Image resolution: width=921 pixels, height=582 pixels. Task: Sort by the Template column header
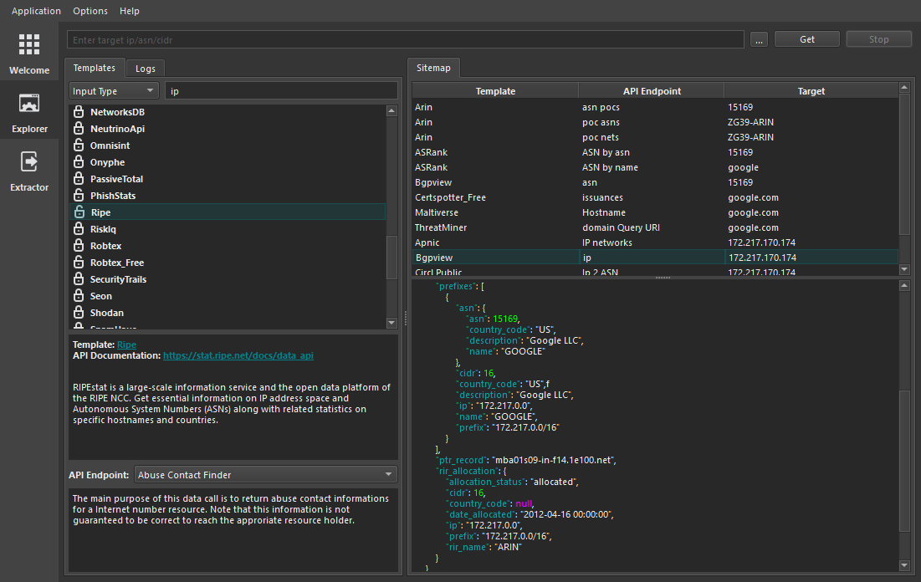[x=495, y=91]
